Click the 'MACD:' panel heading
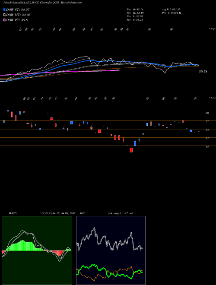The width and height of the screenshot is (216, 285). (x=13, y=213)
